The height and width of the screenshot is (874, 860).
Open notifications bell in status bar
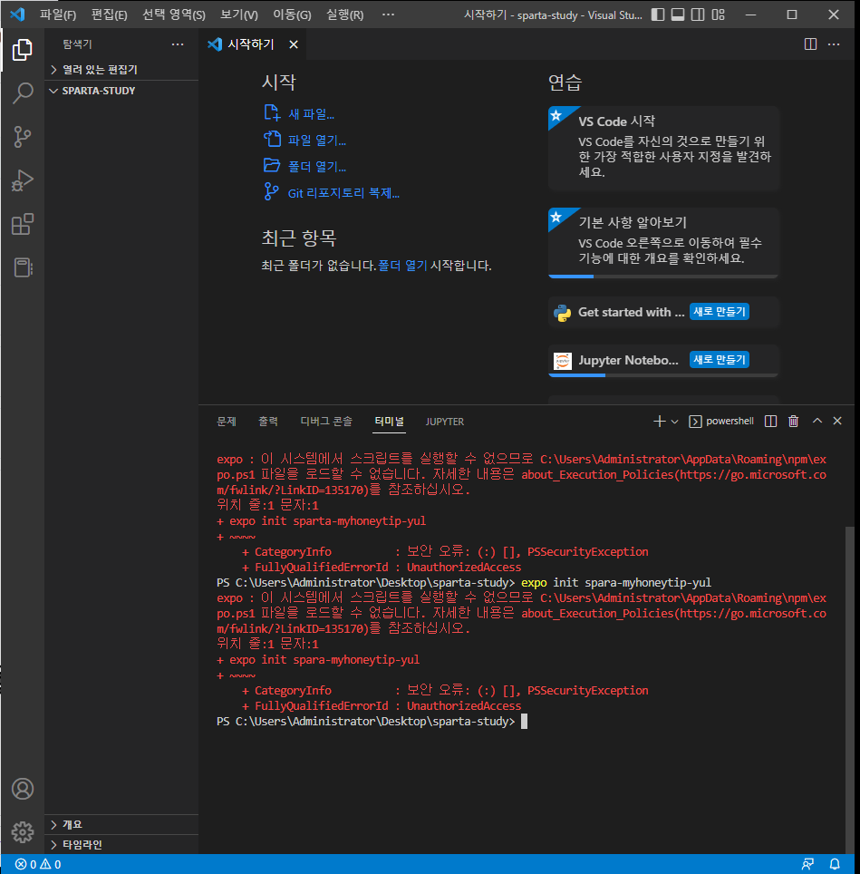(x=835, y=865)
